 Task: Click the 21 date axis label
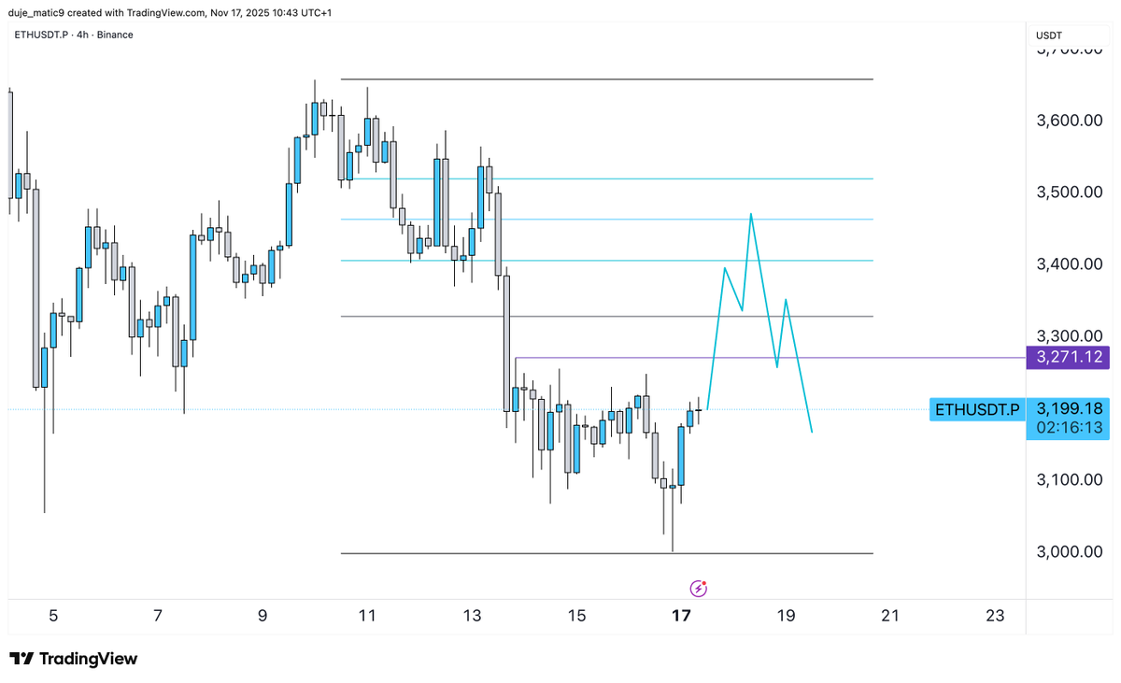pyautogui.click(x=890, y=615)
